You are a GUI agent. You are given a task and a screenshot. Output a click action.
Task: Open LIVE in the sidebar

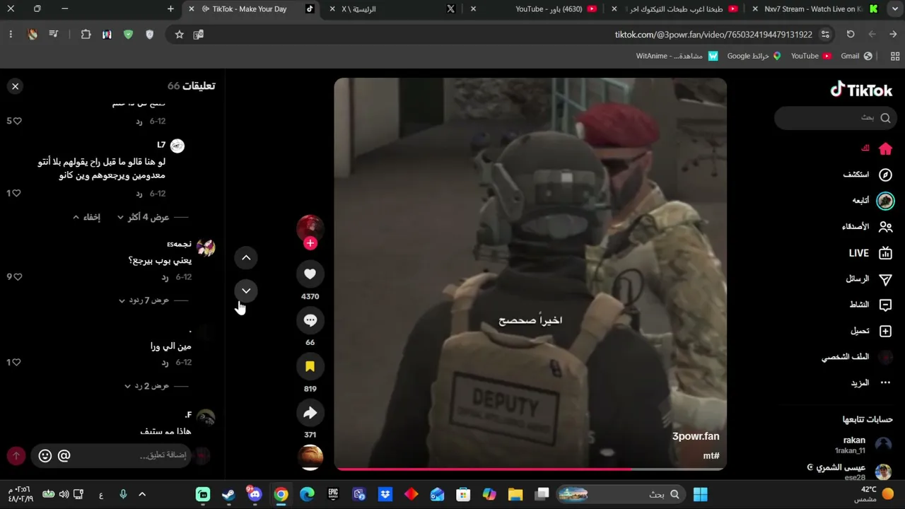coord(870,253)
